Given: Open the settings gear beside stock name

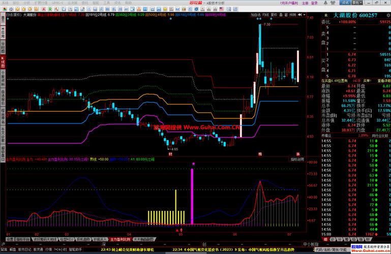Looking at the screenshot, I should click(x=388, y=15).
